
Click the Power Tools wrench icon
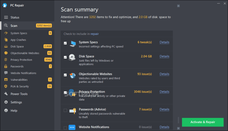(x=6, y=94)
